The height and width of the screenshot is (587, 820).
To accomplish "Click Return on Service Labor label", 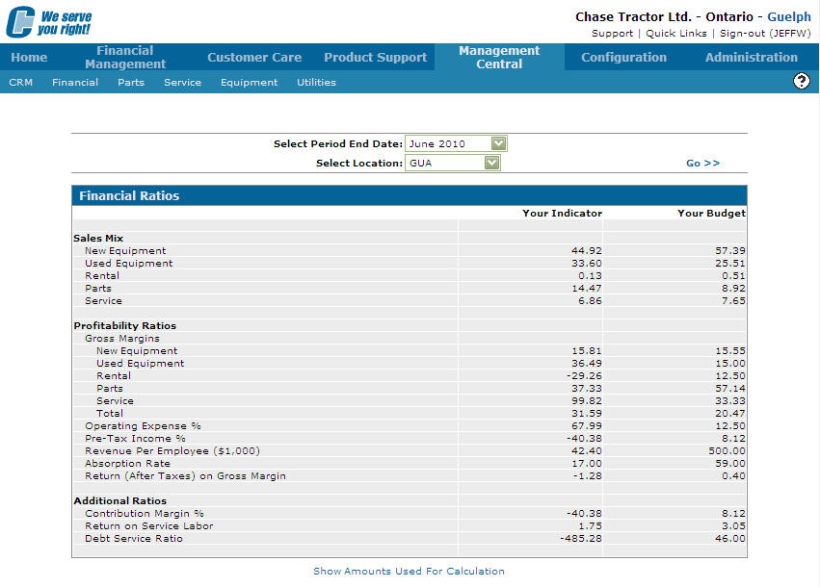I will click(x=149, y=526).
